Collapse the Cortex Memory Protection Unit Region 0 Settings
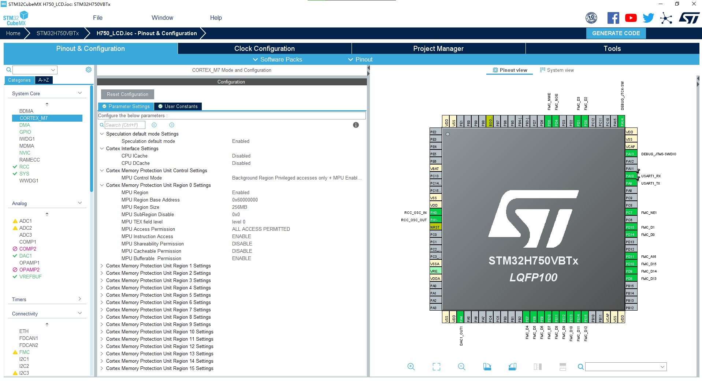The width and height of the screenshot is (702, 381). coord(102,185)
